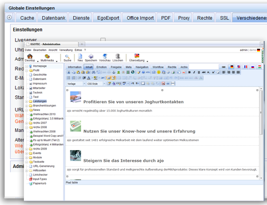Click the new browser tab plus button

(x=82, y=44)
